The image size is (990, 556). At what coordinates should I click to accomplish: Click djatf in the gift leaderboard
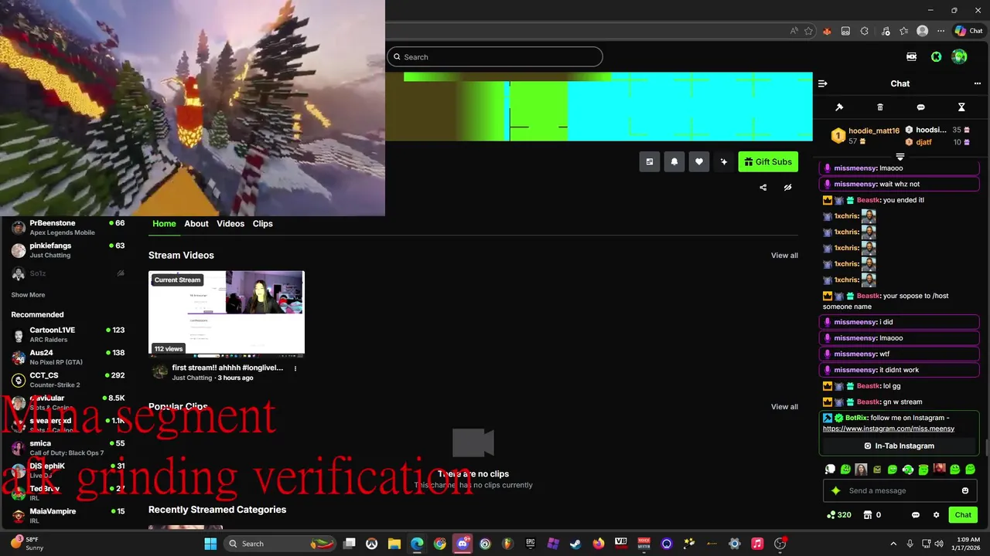click(x=923, y=142)
